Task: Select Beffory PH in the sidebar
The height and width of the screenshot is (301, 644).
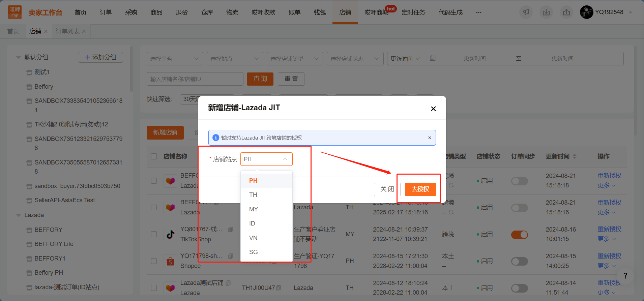Action: [49, 273]
